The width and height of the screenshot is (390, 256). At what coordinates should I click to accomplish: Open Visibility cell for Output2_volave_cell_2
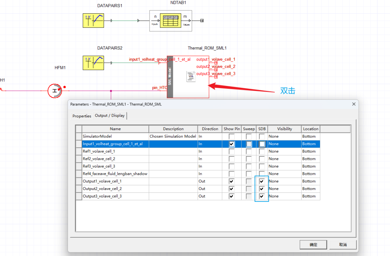pyautogui.click(x=284, y=189)
